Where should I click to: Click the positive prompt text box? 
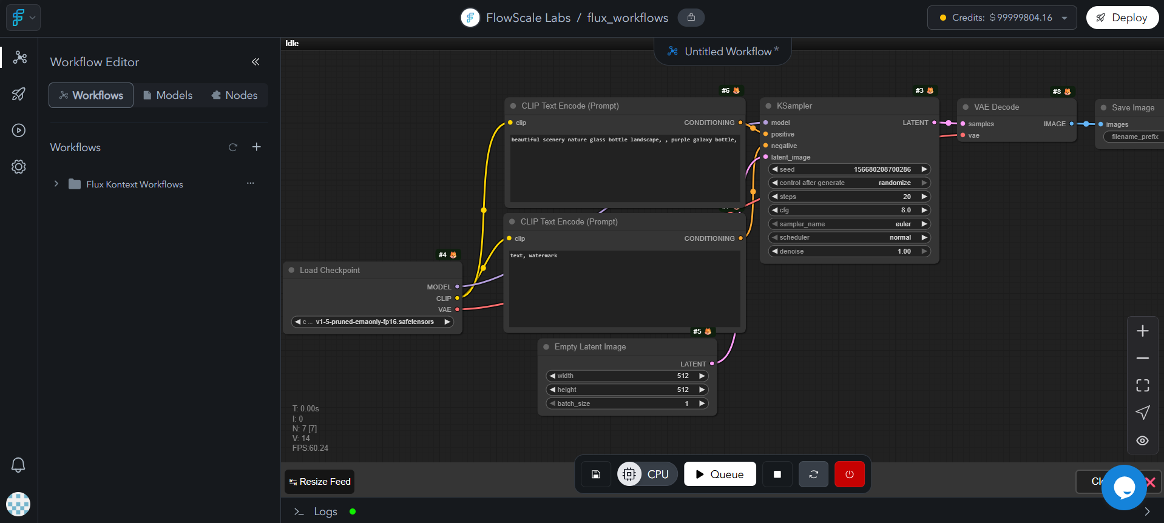coord(624,168)
